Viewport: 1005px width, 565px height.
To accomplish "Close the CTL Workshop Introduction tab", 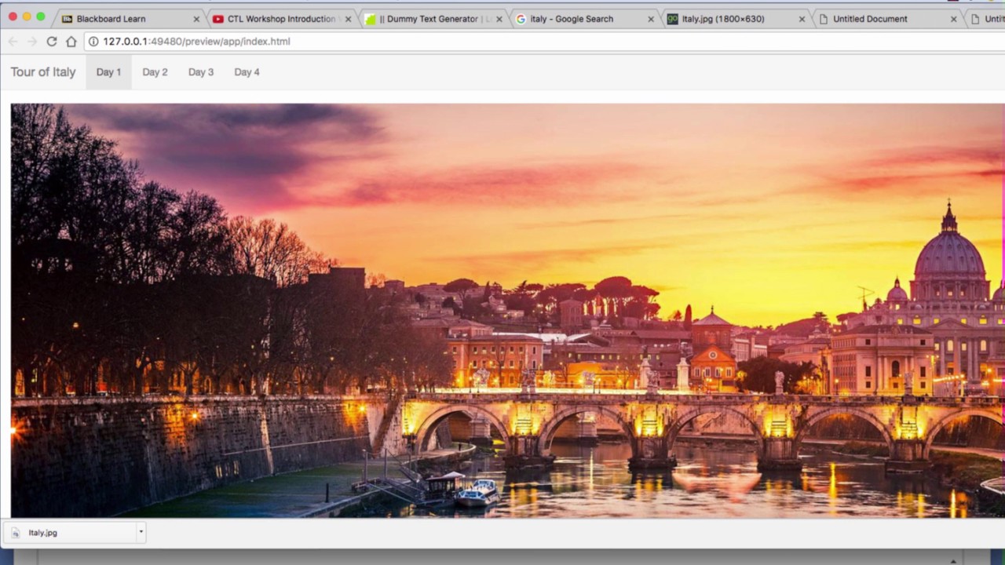I will pos(348,19).
